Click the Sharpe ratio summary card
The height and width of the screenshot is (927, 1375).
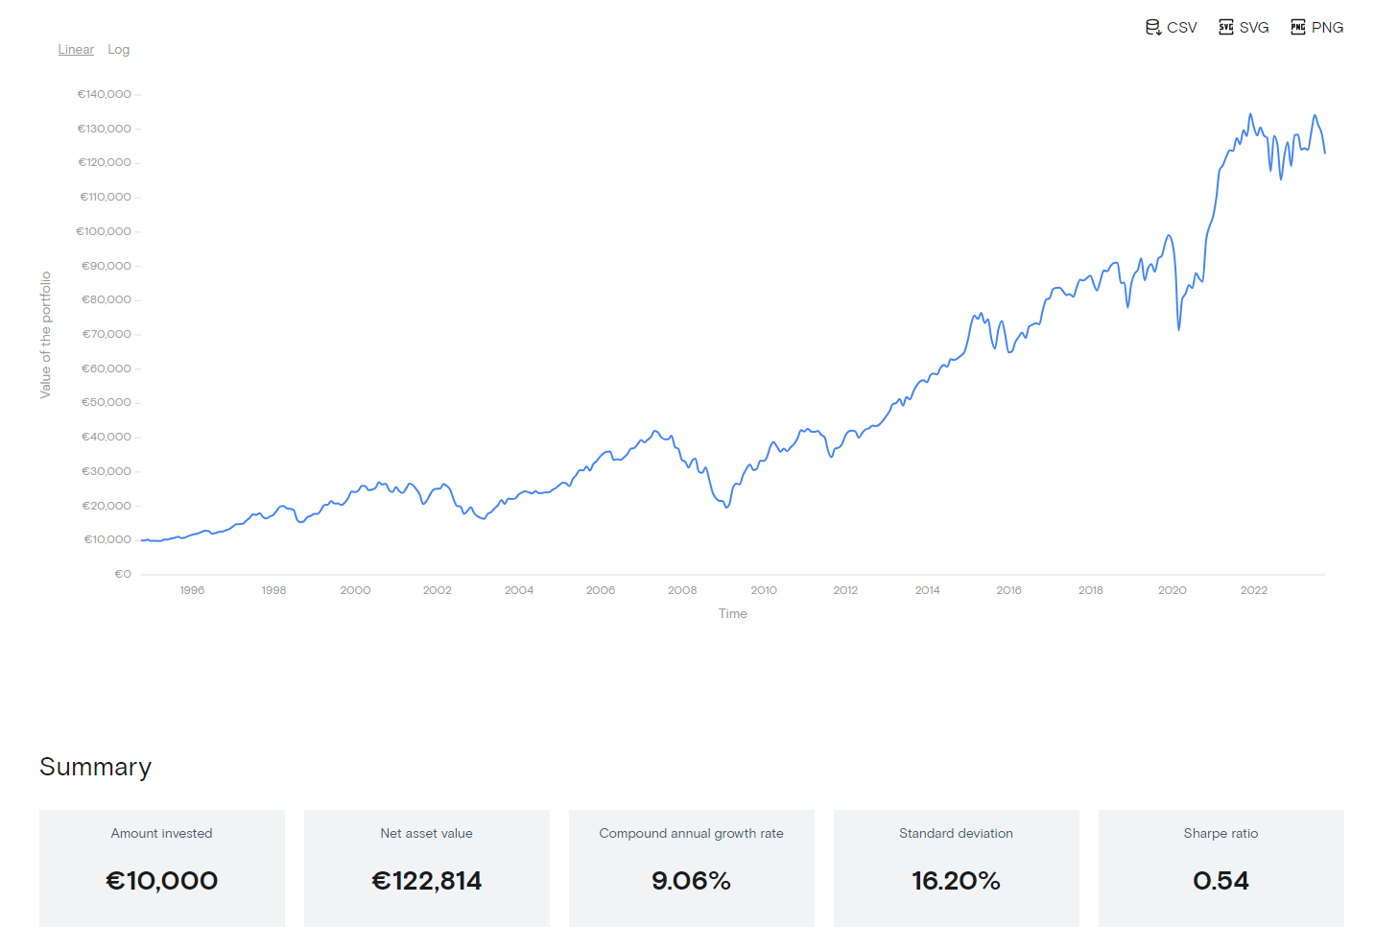(x=1221, y=868)
